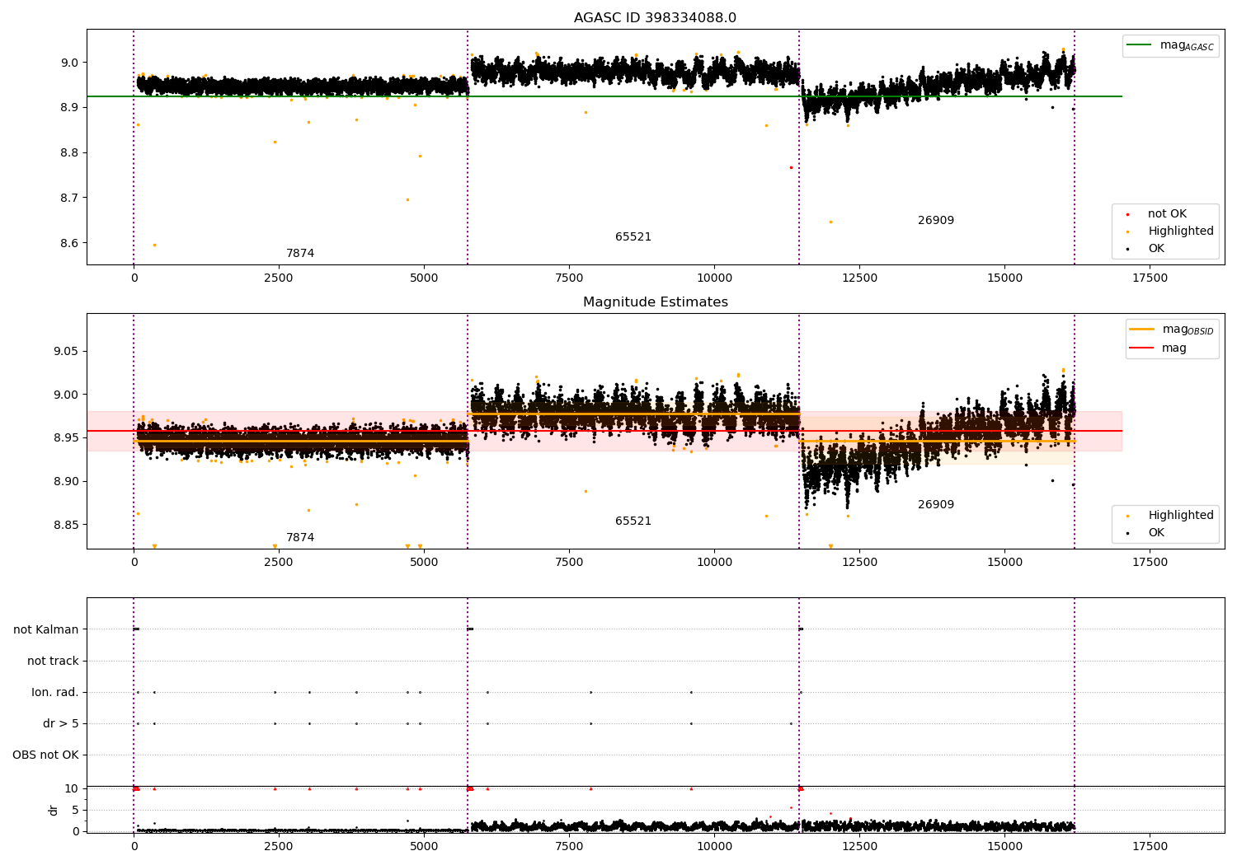Click observation label '65521' in top plot
1237x865 pixels.
click(633, 237)
